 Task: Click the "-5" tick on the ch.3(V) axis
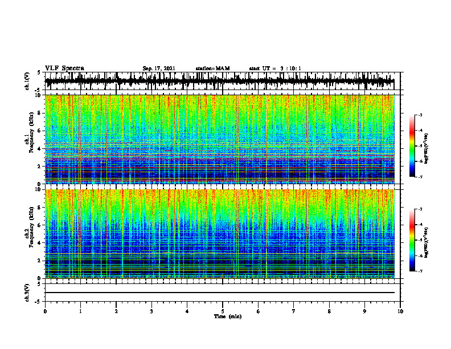point(38,302)
